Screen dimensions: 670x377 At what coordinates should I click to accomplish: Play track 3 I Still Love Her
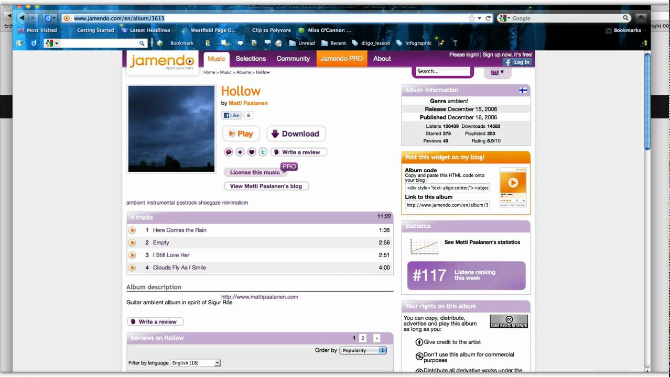click(x=132, y=255)
